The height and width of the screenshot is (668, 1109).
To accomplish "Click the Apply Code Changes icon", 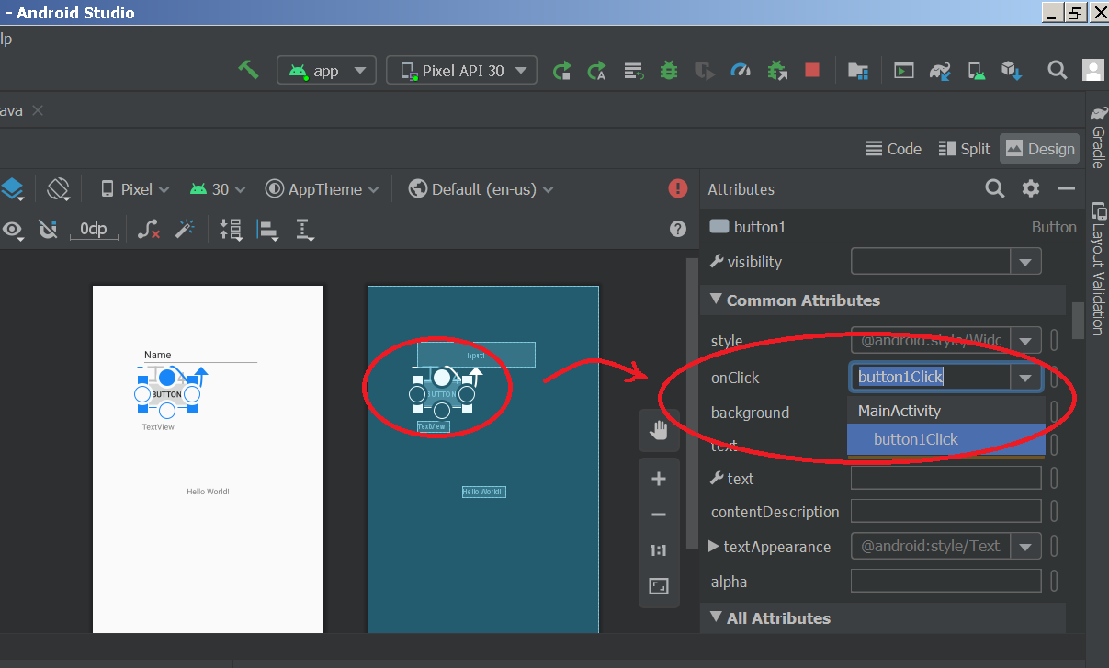I will pyautogui.click(x=597, y=71).
